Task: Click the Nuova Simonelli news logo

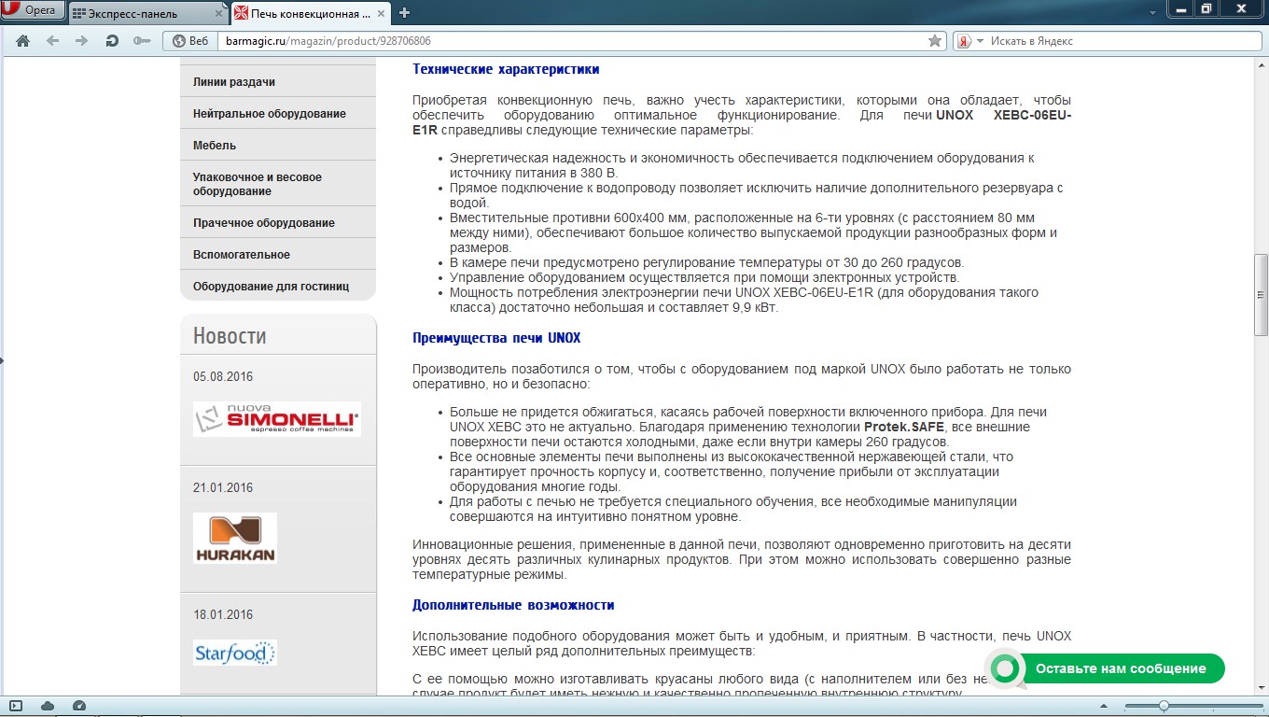Action: click(x=277, y=419)
